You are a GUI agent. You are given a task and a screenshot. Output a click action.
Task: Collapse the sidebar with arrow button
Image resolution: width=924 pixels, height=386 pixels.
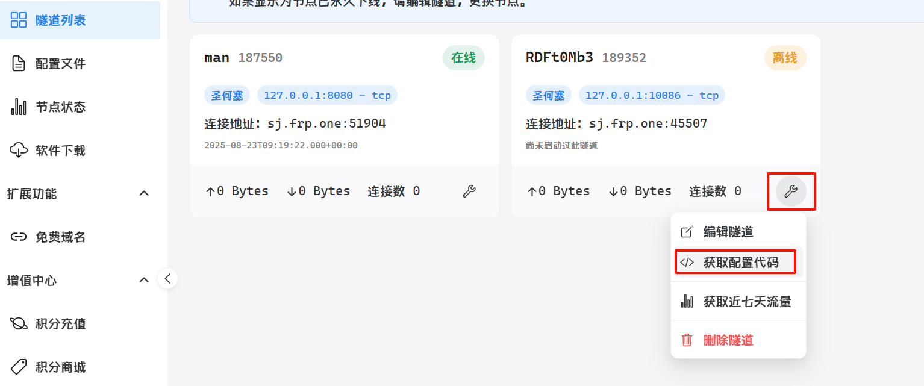(167, 278)
